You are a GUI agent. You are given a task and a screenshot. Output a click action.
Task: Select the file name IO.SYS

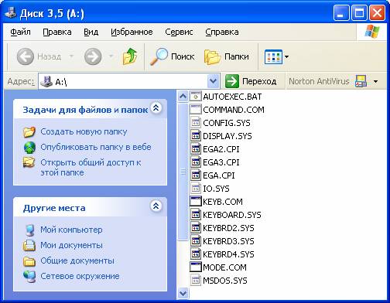[x=216, y=189]
